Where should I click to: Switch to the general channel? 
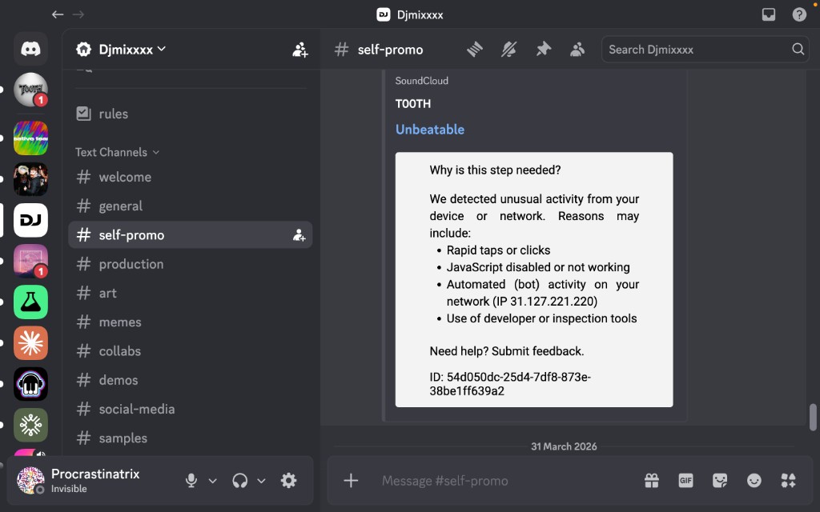tap(120, 206)
